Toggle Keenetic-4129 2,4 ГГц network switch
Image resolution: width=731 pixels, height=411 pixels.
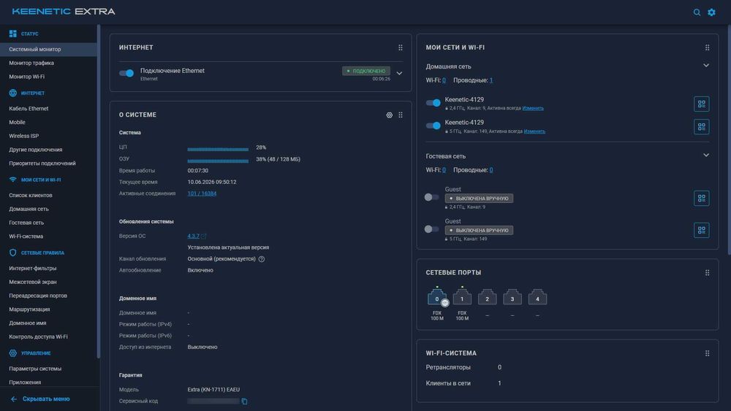click(x=433, y=103)
